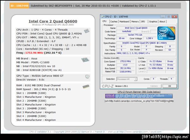Click the Intel Core 2 Quad Q6600 heading
This screenshot has height=140, width=190.
tap(53, 21)
